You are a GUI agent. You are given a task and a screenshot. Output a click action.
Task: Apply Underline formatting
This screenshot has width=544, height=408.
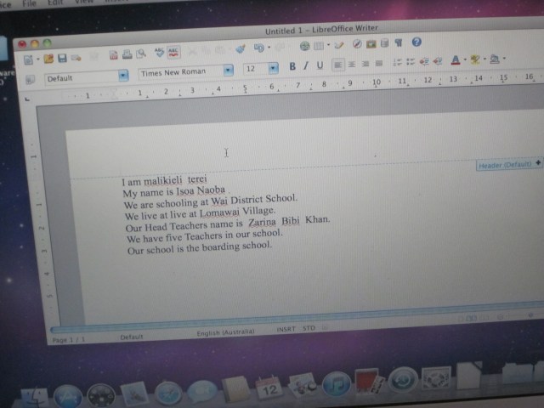320,65
